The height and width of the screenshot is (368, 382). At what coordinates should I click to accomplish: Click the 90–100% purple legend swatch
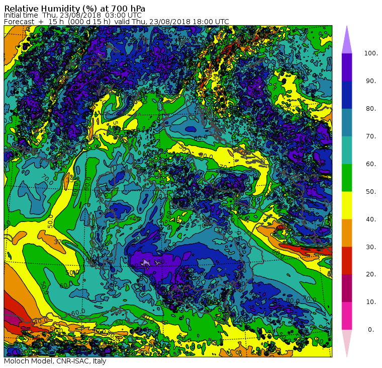pos(347,67)
